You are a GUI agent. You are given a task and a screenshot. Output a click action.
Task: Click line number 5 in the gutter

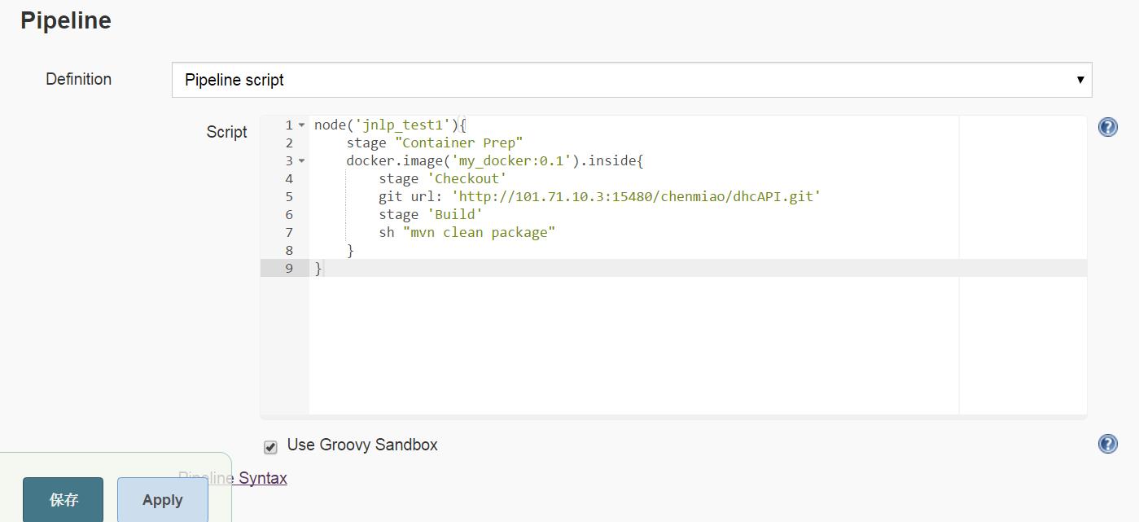click(289, 197)
